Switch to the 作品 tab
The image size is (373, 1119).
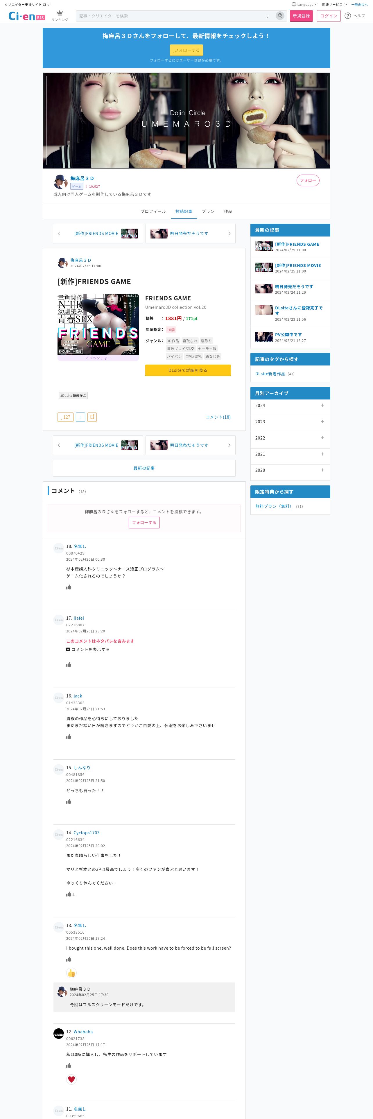(x=228, y=211)
